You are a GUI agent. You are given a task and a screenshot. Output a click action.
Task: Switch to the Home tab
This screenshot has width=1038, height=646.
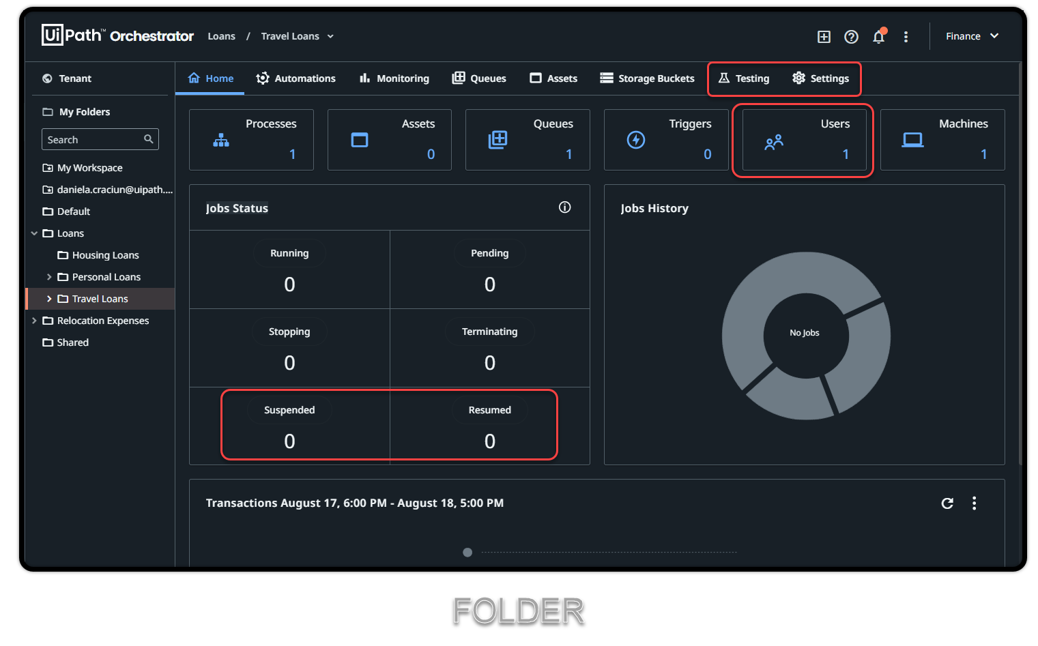tap(210, 78)
